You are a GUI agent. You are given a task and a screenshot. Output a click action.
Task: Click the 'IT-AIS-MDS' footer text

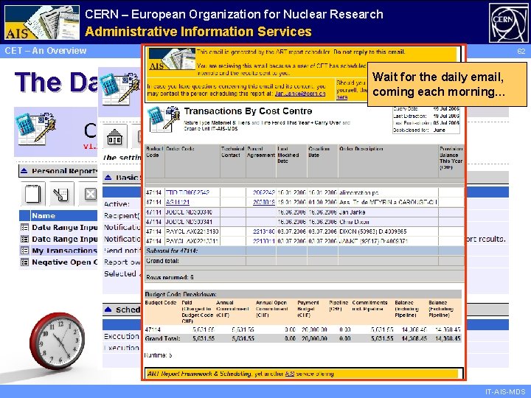click(x=505, y=391)
